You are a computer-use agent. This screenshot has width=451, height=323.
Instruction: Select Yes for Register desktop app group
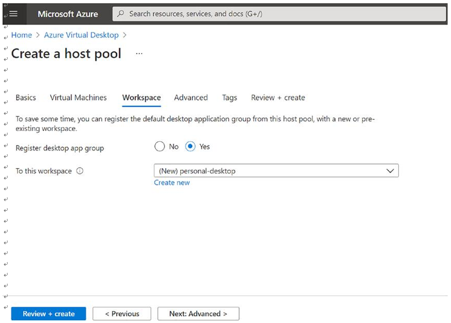click(190, 146)
